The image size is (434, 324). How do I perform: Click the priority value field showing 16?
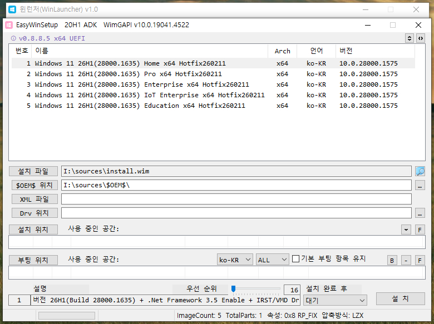(292, 290)
